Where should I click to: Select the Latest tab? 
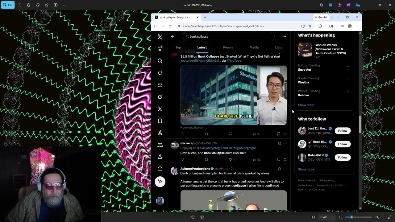click(x=202, y=47)
